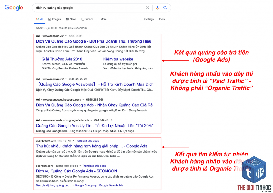
Task: Open ad "Quảng Cáo Google Ads Uy Tín"
Action: coord(95,126)
